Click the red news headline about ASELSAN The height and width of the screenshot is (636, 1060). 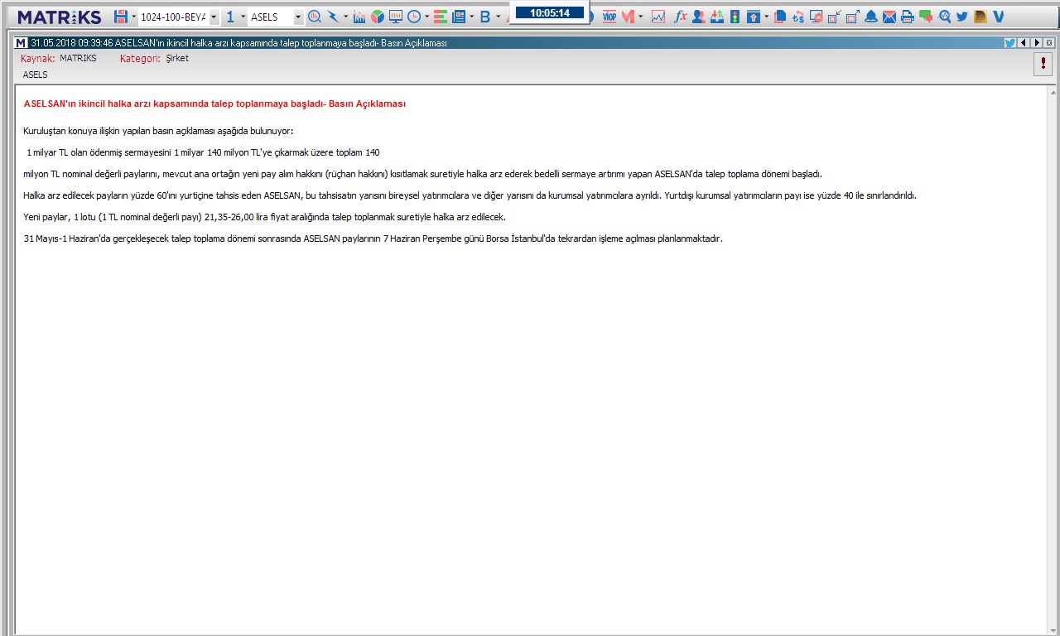pos(214,104)
